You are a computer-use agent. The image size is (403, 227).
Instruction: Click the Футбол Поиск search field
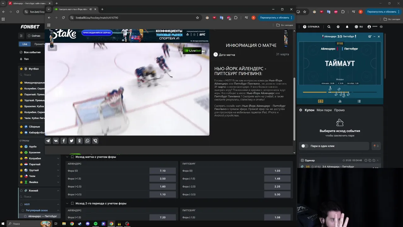tap(31, 75)
